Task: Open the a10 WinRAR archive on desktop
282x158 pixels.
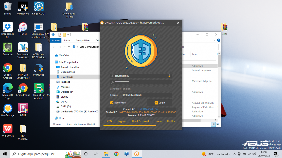Action: [224, 29]
